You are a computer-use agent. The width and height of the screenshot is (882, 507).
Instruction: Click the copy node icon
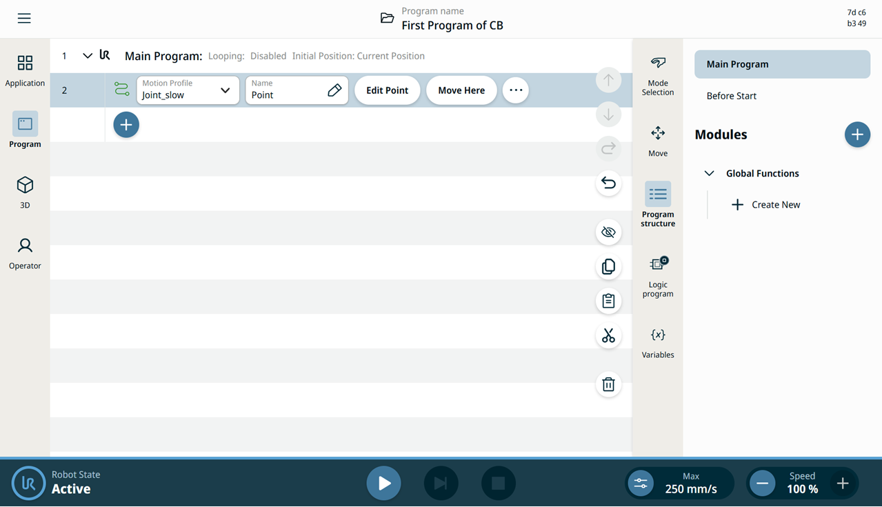click(608, 266)
